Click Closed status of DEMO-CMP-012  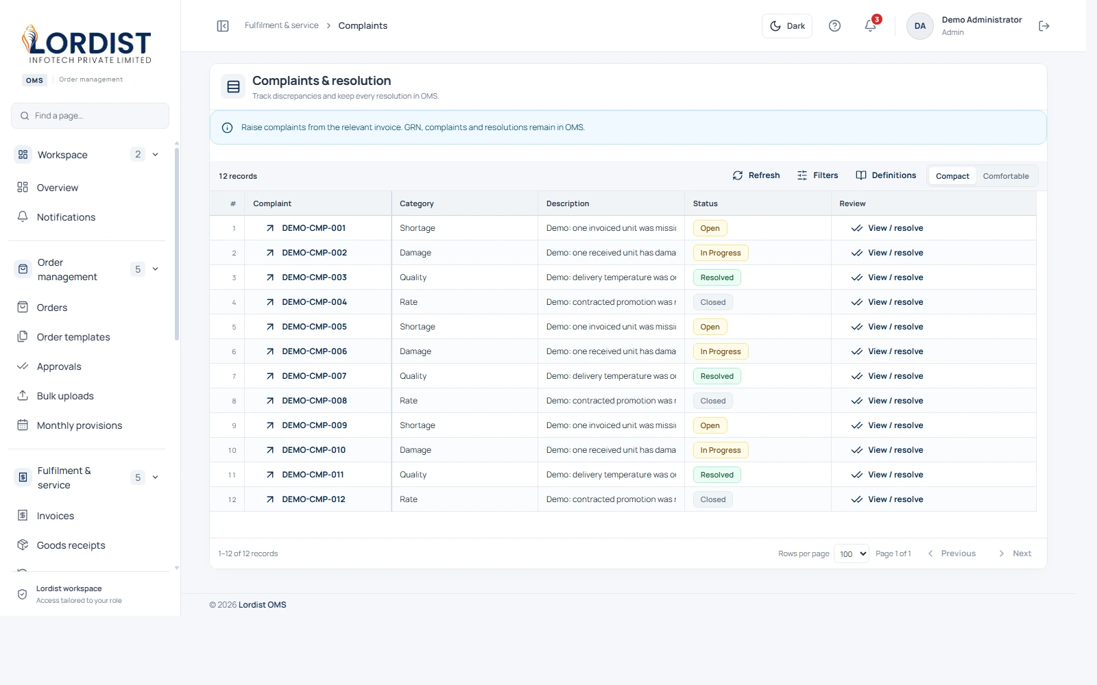point(713,499)
